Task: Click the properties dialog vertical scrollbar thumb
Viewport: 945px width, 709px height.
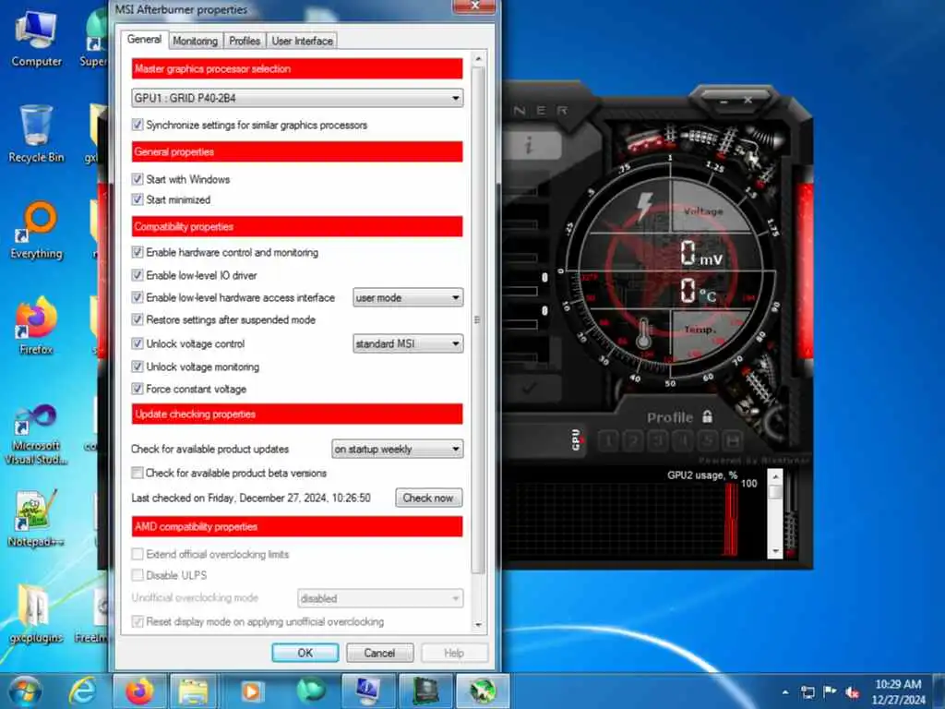Action: click(479, 319)
